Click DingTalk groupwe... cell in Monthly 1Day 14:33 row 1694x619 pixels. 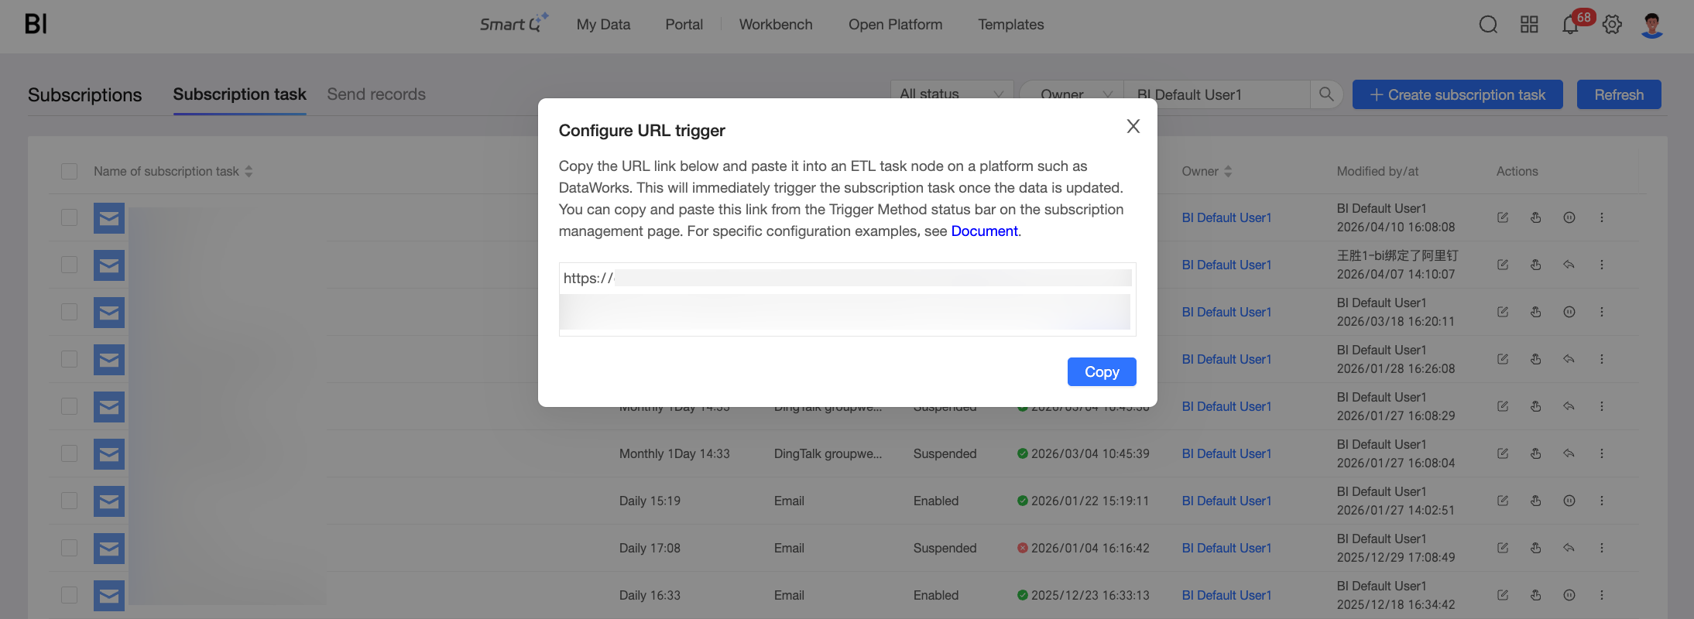(x=828, y=453)
